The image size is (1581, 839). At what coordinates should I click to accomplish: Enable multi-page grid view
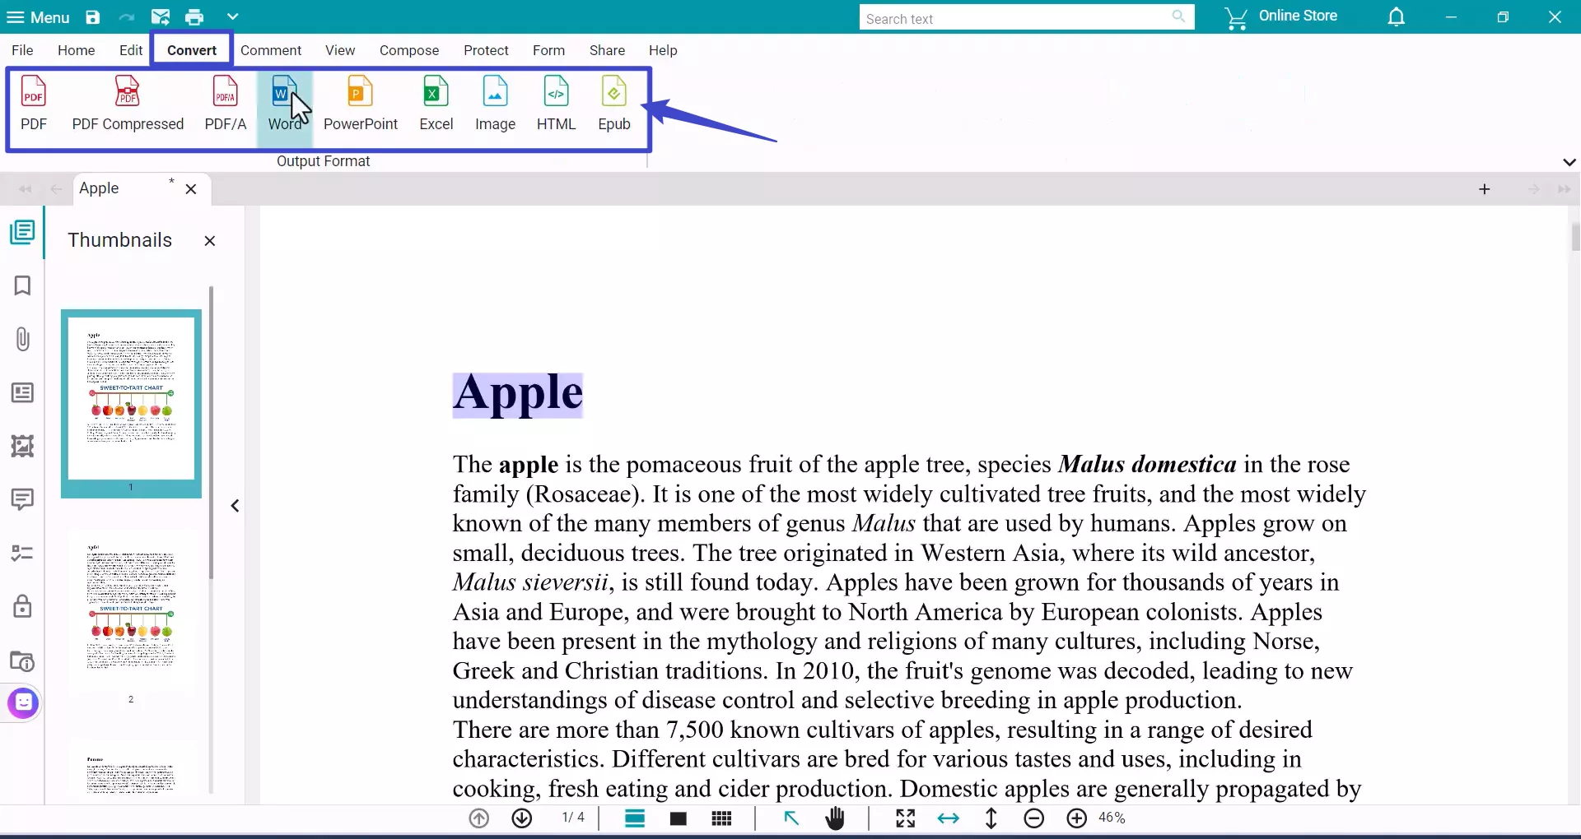coord(721,818)
